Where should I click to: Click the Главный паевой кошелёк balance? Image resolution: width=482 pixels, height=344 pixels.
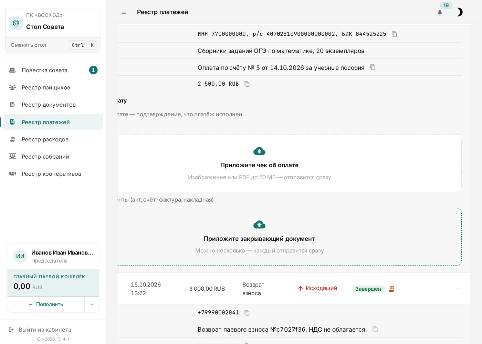pyautogui.click(x=53, y=283)
